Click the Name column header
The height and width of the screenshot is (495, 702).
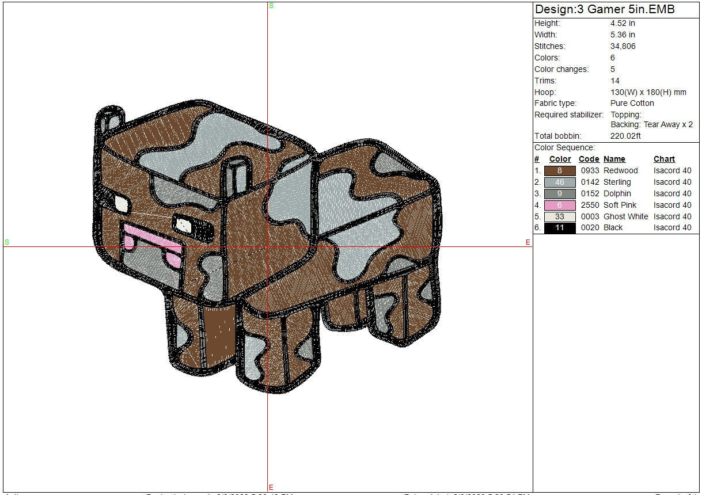coord(614,159)
